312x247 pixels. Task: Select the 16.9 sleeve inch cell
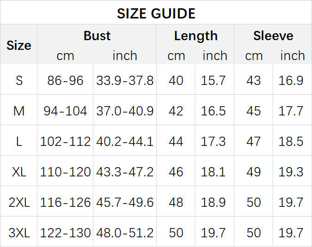pos(291,80)
